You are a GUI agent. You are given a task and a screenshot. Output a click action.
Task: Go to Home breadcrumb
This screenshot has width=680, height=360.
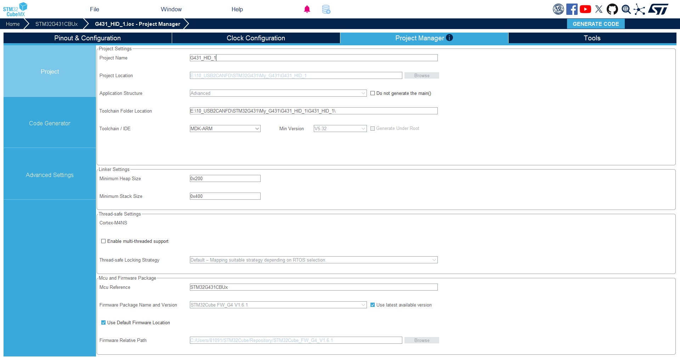point(13,24)
